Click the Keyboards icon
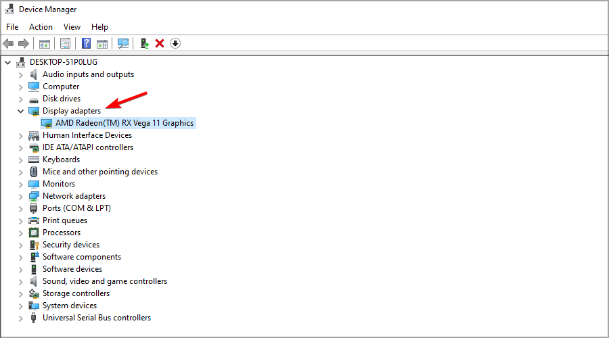 [34, 160]
